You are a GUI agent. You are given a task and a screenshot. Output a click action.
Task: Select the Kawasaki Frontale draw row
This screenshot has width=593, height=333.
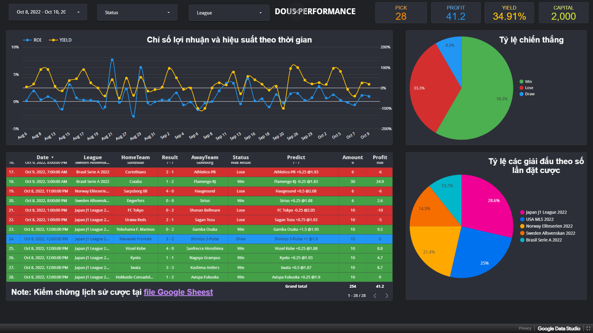[135, 239]
